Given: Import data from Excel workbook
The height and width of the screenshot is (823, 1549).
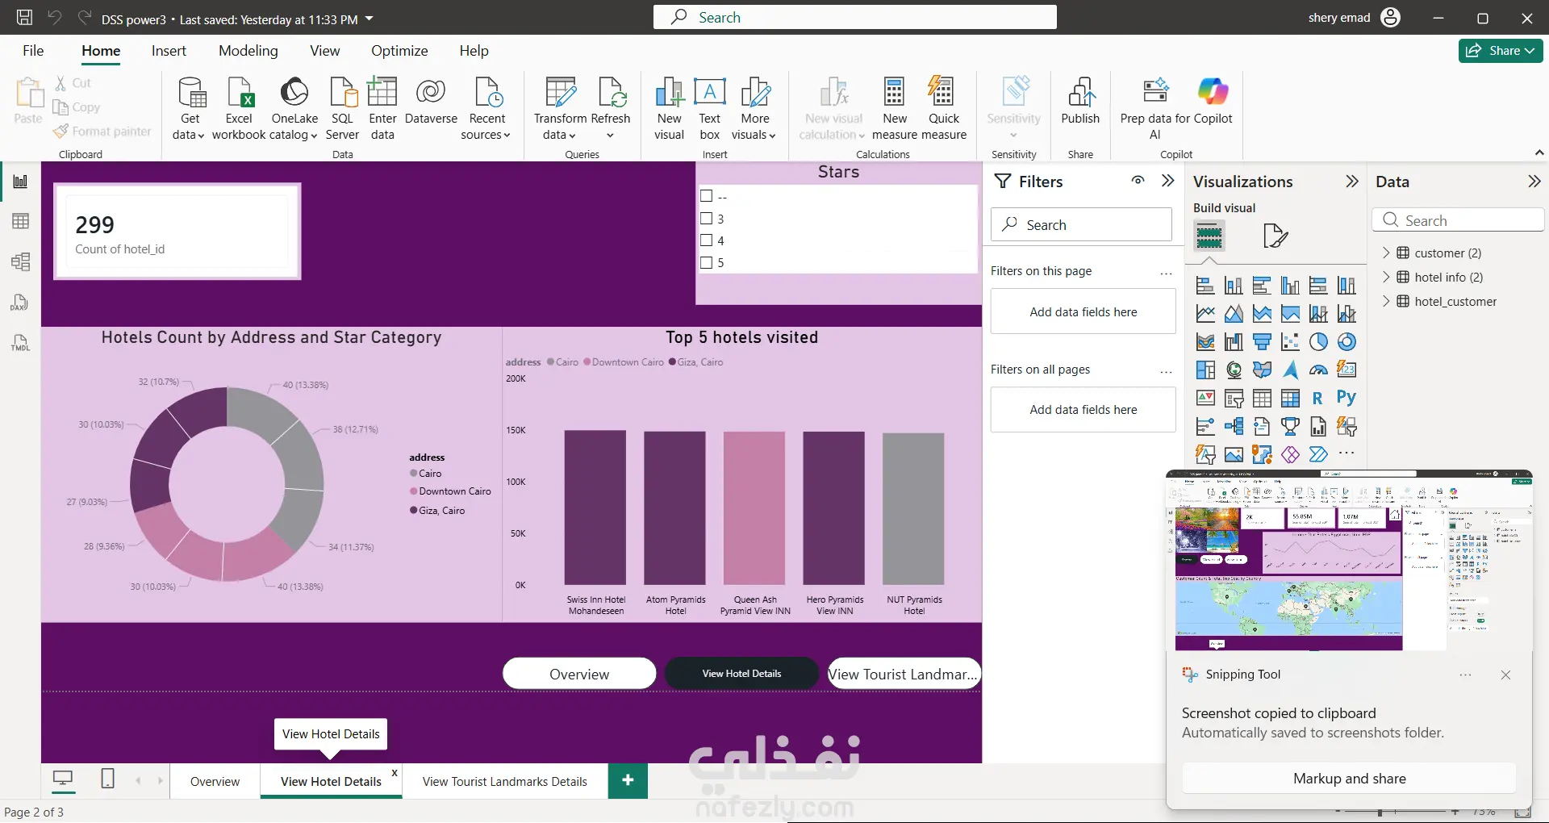Looking at the screenshot, I should [239, 109].
